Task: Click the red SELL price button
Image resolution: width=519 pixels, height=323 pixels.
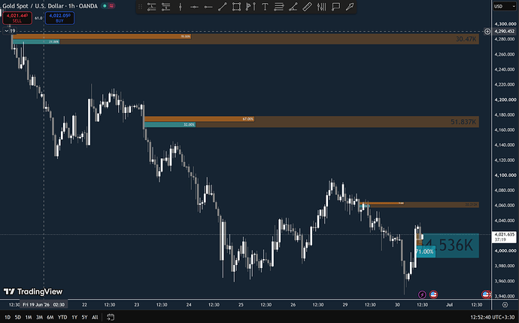Action: (17, 18)
